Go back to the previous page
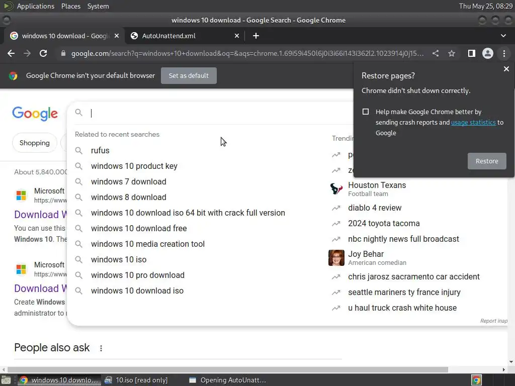The image size is (515, 386). (x=11, y=53)
